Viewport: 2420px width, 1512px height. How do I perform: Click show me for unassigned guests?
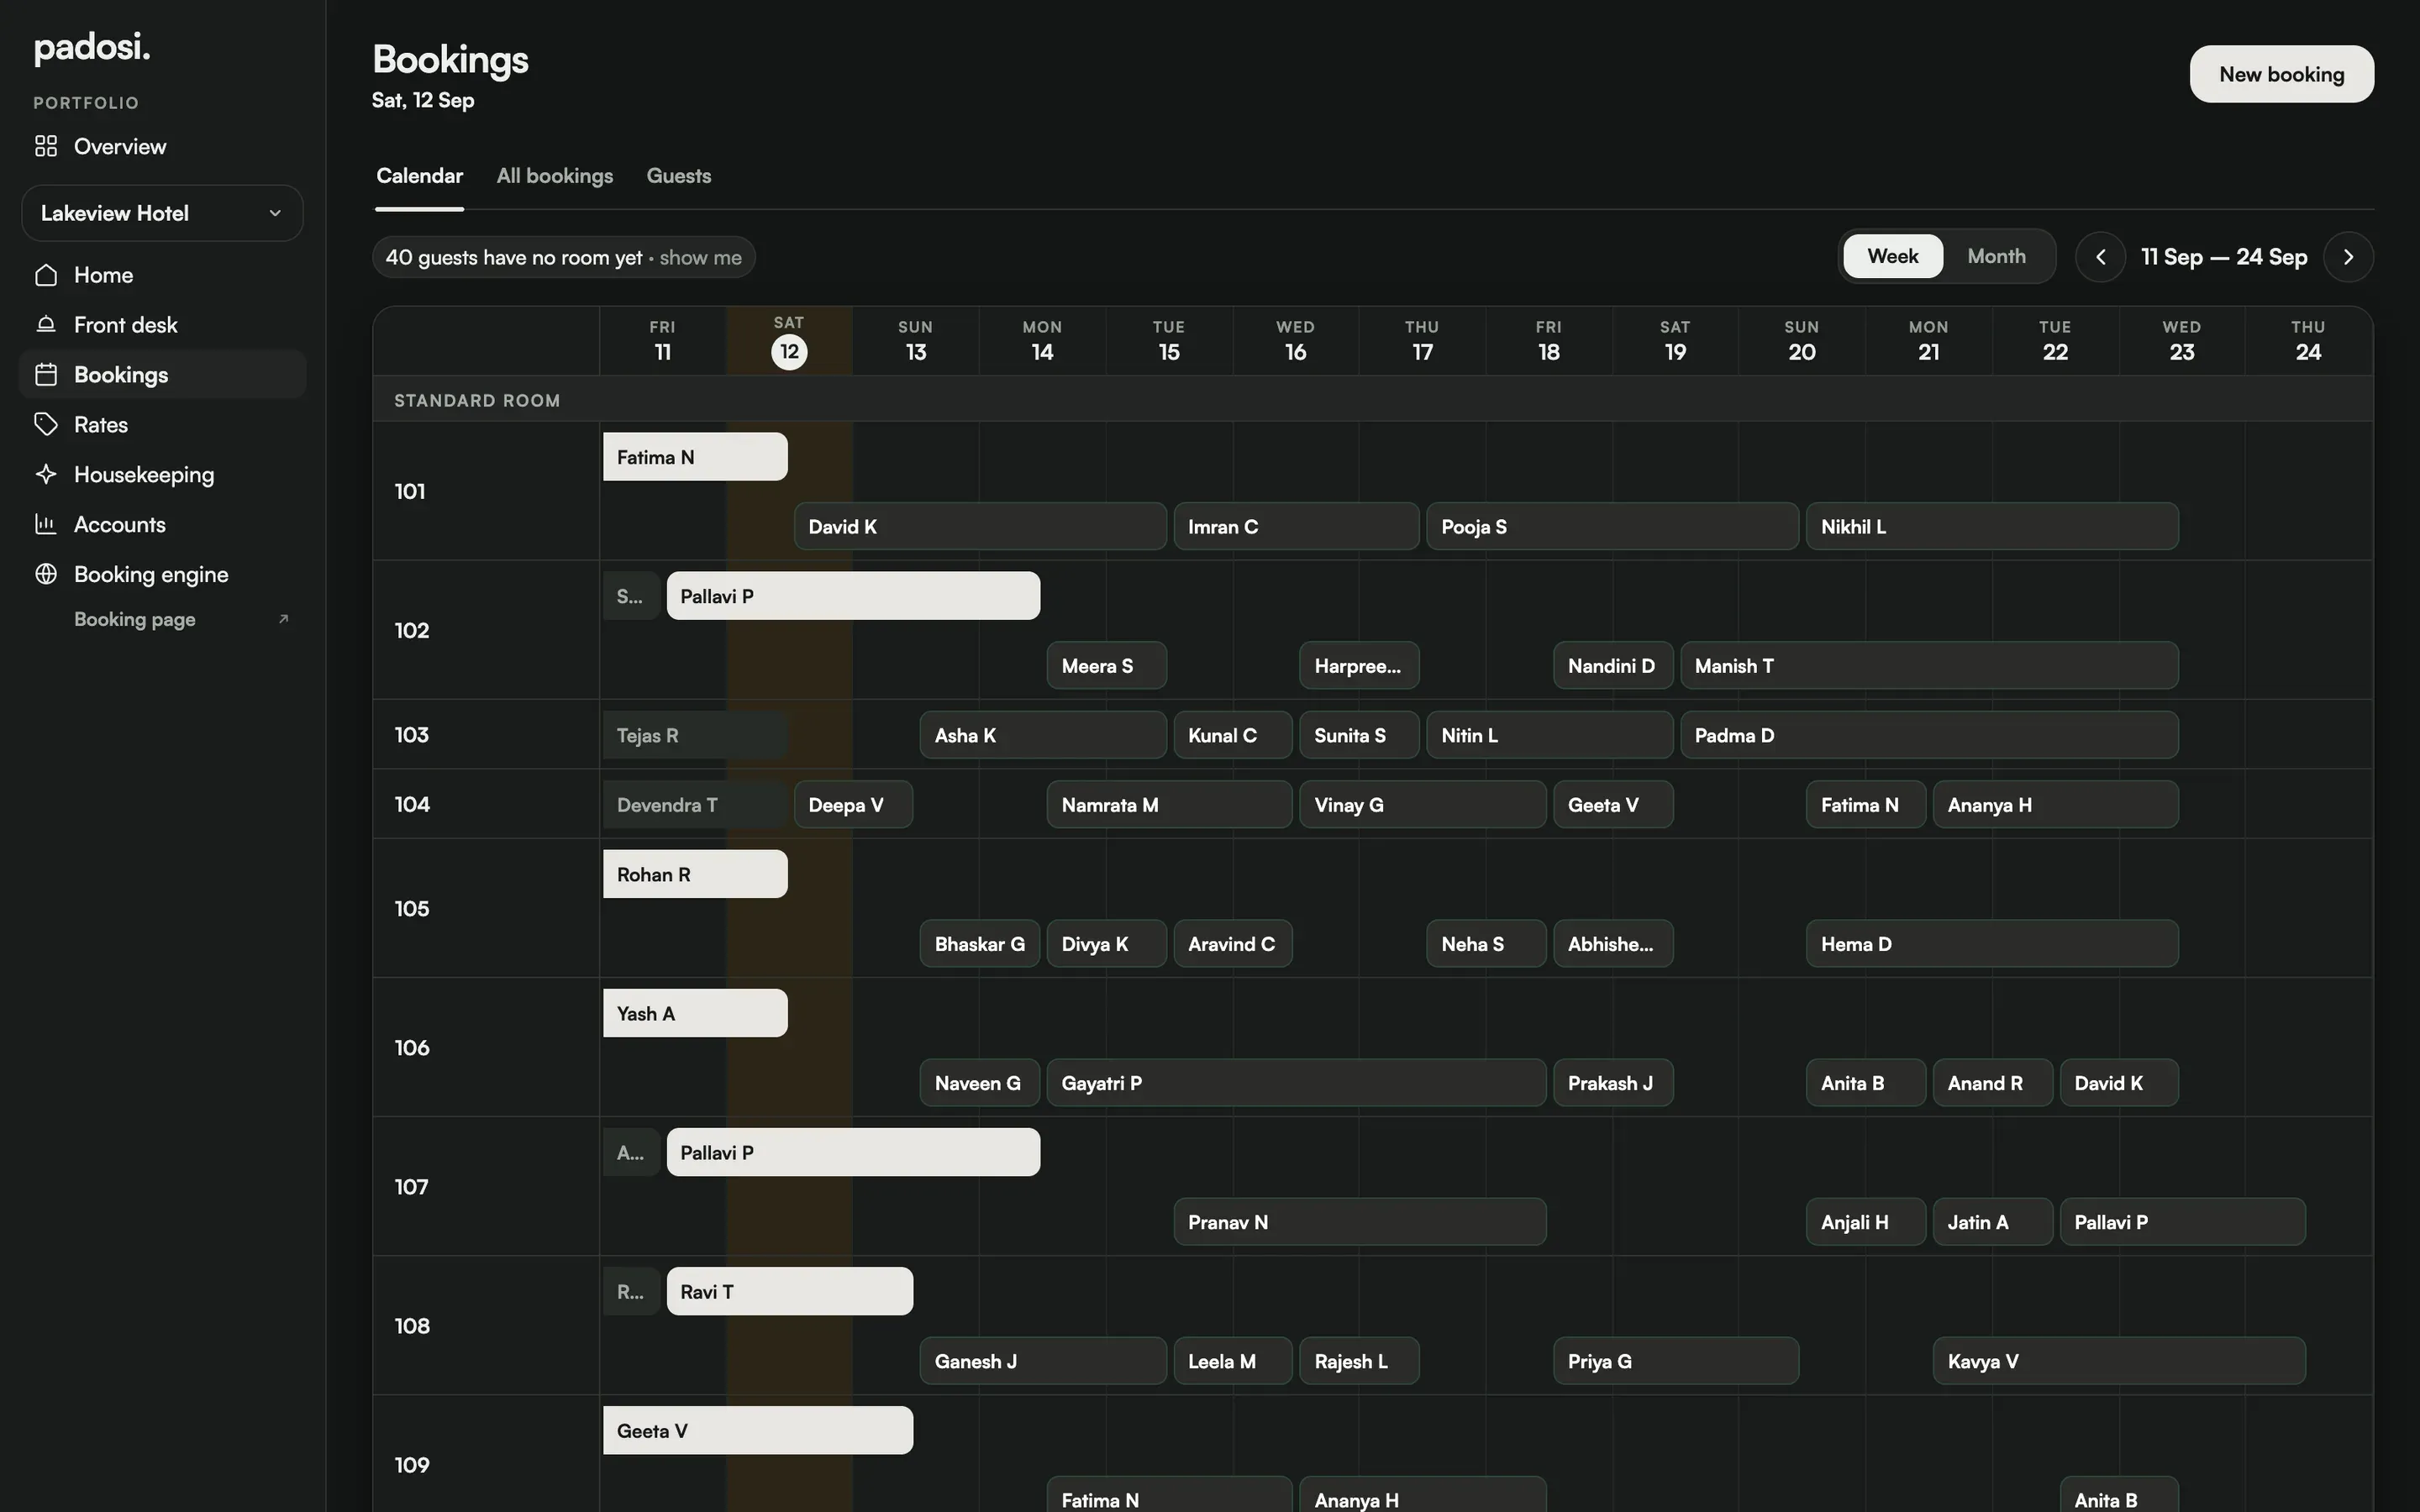(x=701, y=258)
